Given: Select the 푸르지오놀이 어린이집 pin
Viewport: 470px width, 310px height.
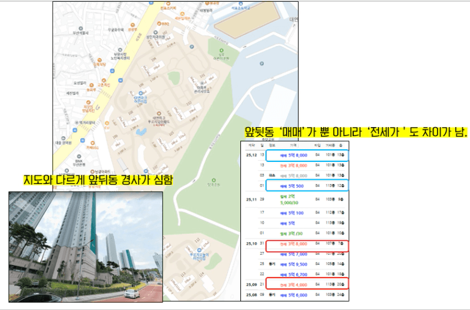Looking at the screenshot, I should [x=199, y=250].
